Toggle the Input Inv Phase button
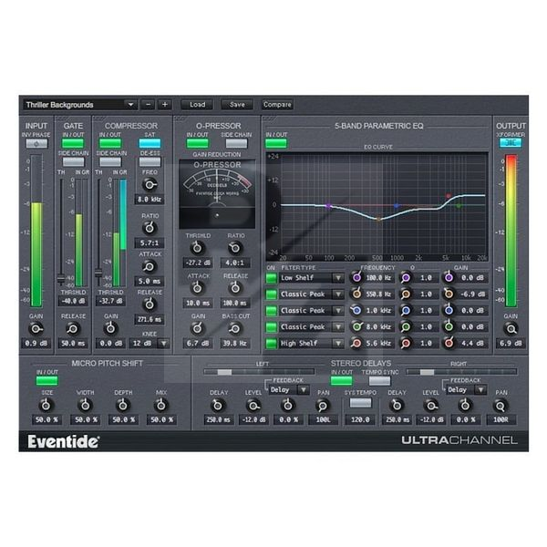The width and height of the screenshot is (547, 547). click(x=36, y=143)
